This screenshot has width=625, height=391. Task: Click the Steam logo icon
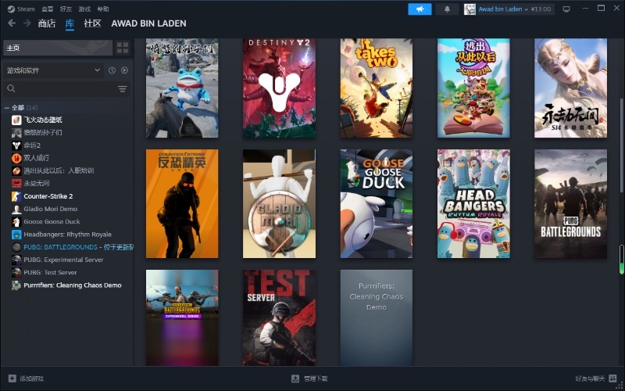11,9
